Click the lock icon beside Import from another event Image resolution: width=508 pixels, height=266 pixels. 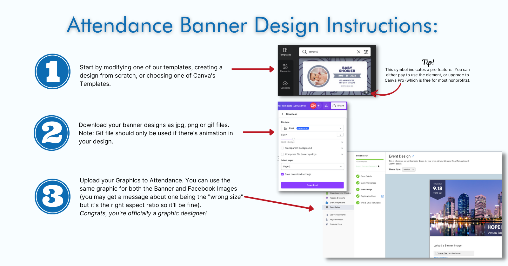click(378, 166)
